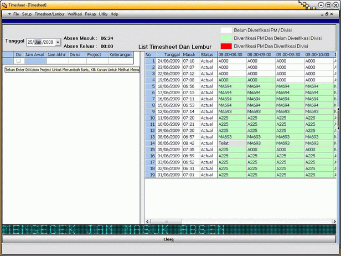Click the Timesheet app icon in title bar
Screen dimensions: 341x256
pos(4,4)
